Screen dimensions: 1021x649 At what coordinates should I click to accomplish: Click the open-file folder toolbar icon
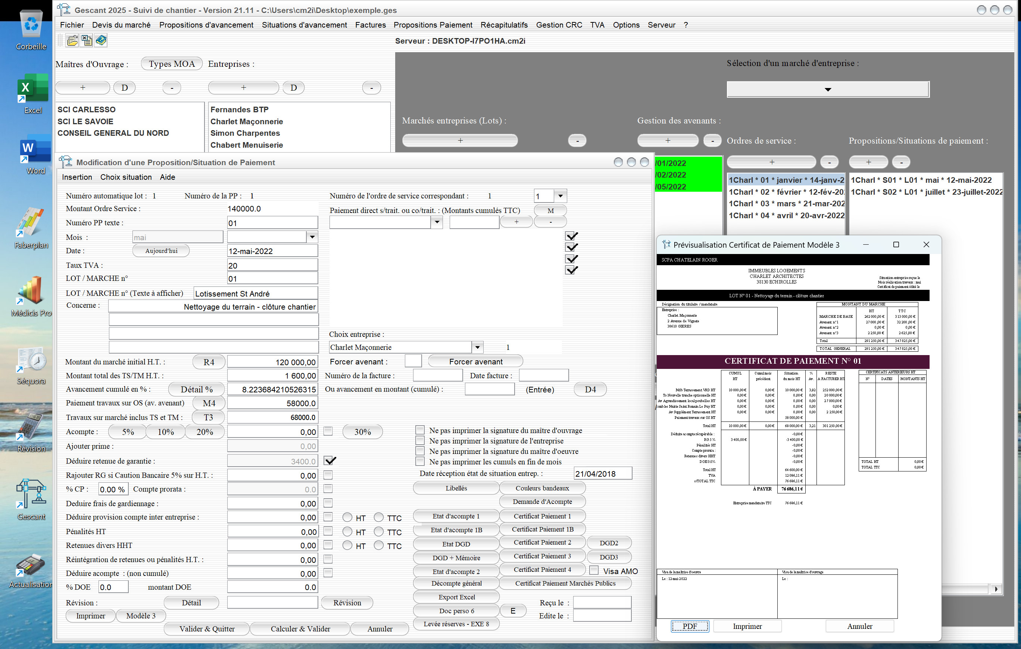pos(72,40)
